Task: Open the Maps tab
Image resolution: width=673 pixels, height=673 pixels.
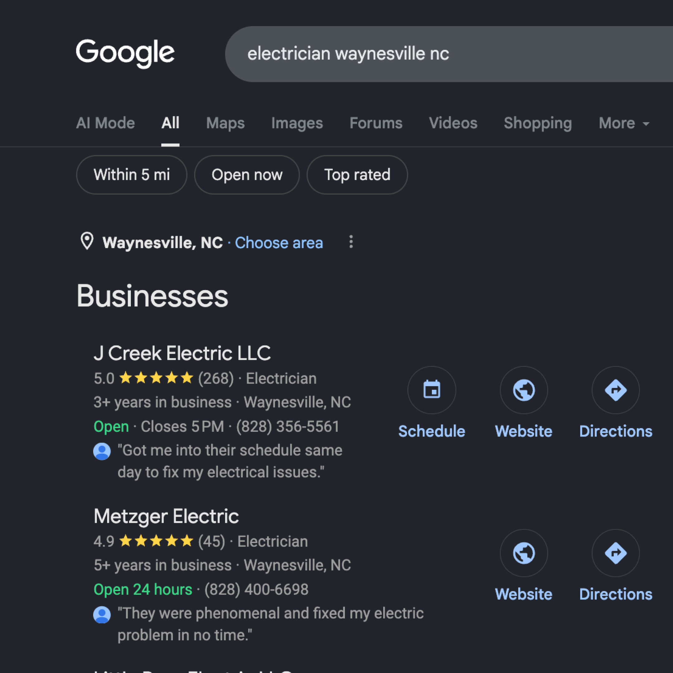Action: pos(225,123)
